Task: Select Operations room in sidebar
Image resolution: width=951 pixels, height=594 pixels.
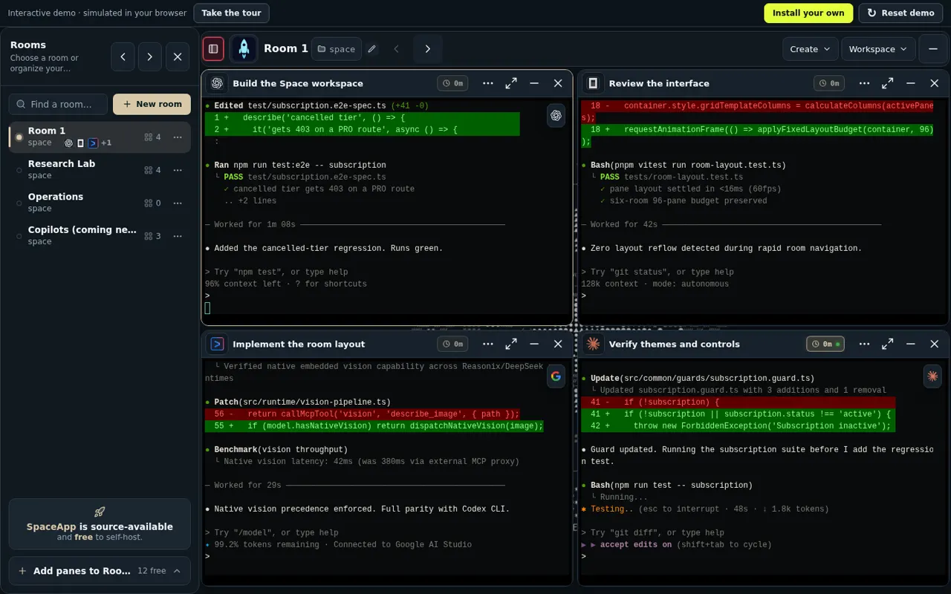Action: (x=100, y=203)
